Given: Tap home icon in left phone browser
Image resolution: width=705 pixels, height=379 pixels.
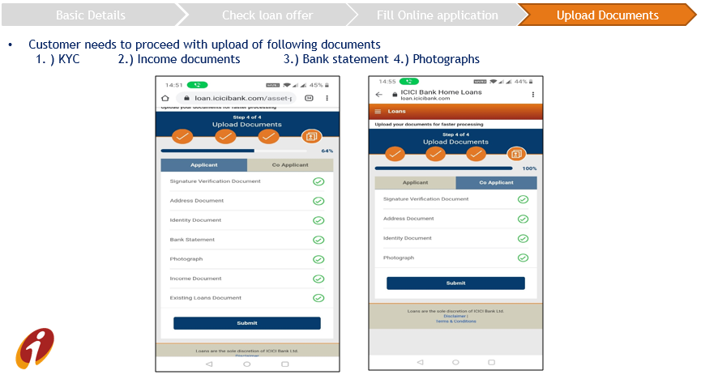Looking at the screenshot, I should click(x=165, y=98).
